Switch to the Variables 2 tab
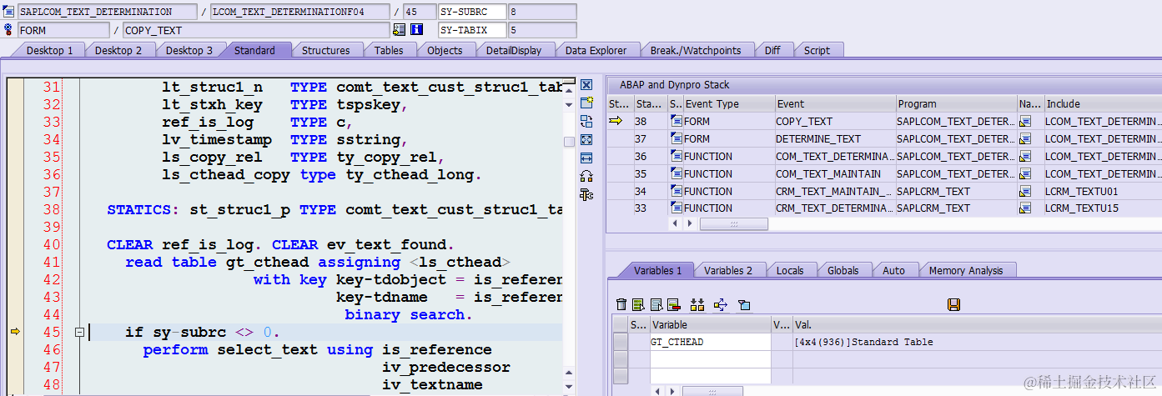This screenshot has height=396, width=1162. tap(728, 270)
